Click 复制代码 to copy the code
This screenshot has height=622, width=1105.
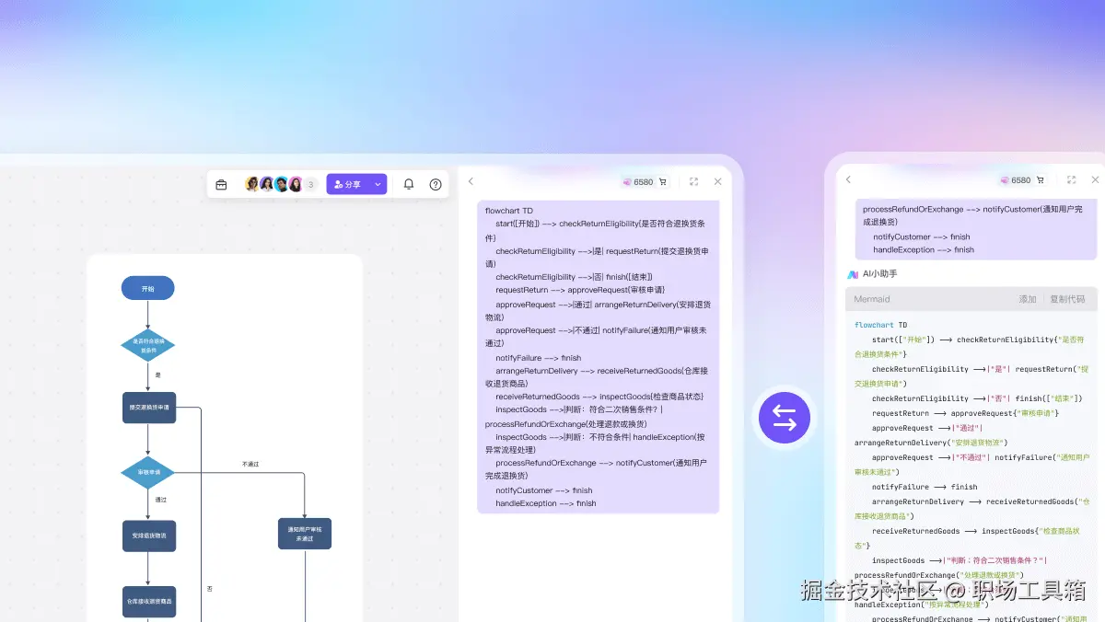[1067, 299]
